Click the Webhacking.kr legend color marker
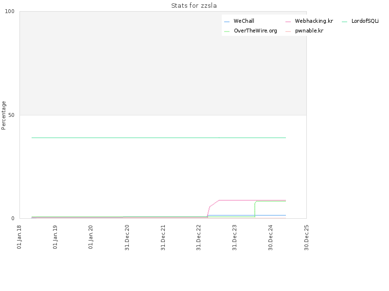The width and height of the screenshot is (389, 291). coord(288,22)
